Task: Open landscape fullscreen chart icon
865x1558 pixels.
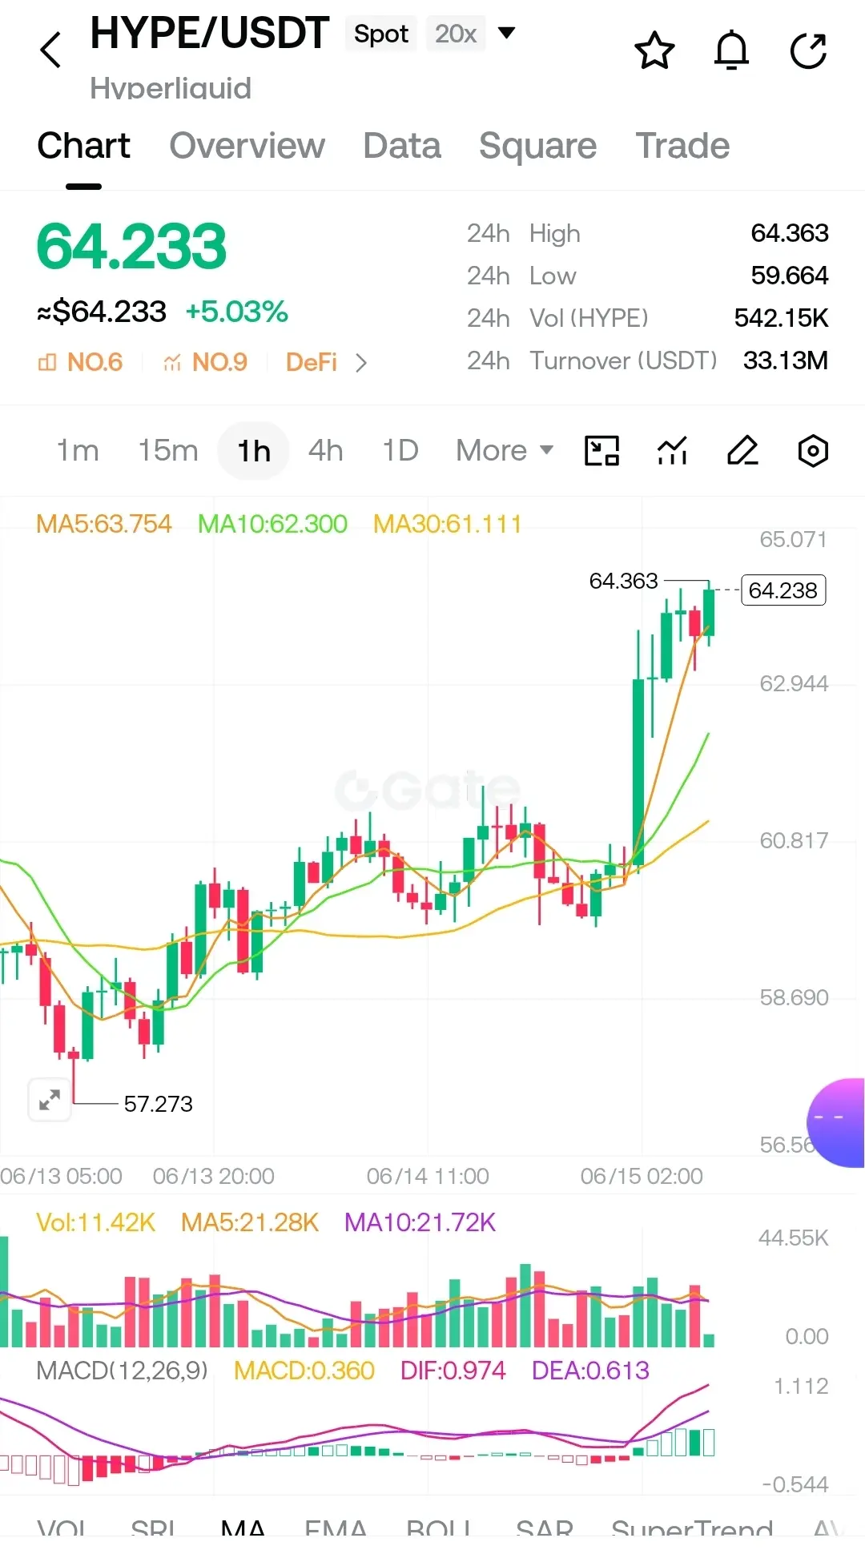Action: click(601, 451)
